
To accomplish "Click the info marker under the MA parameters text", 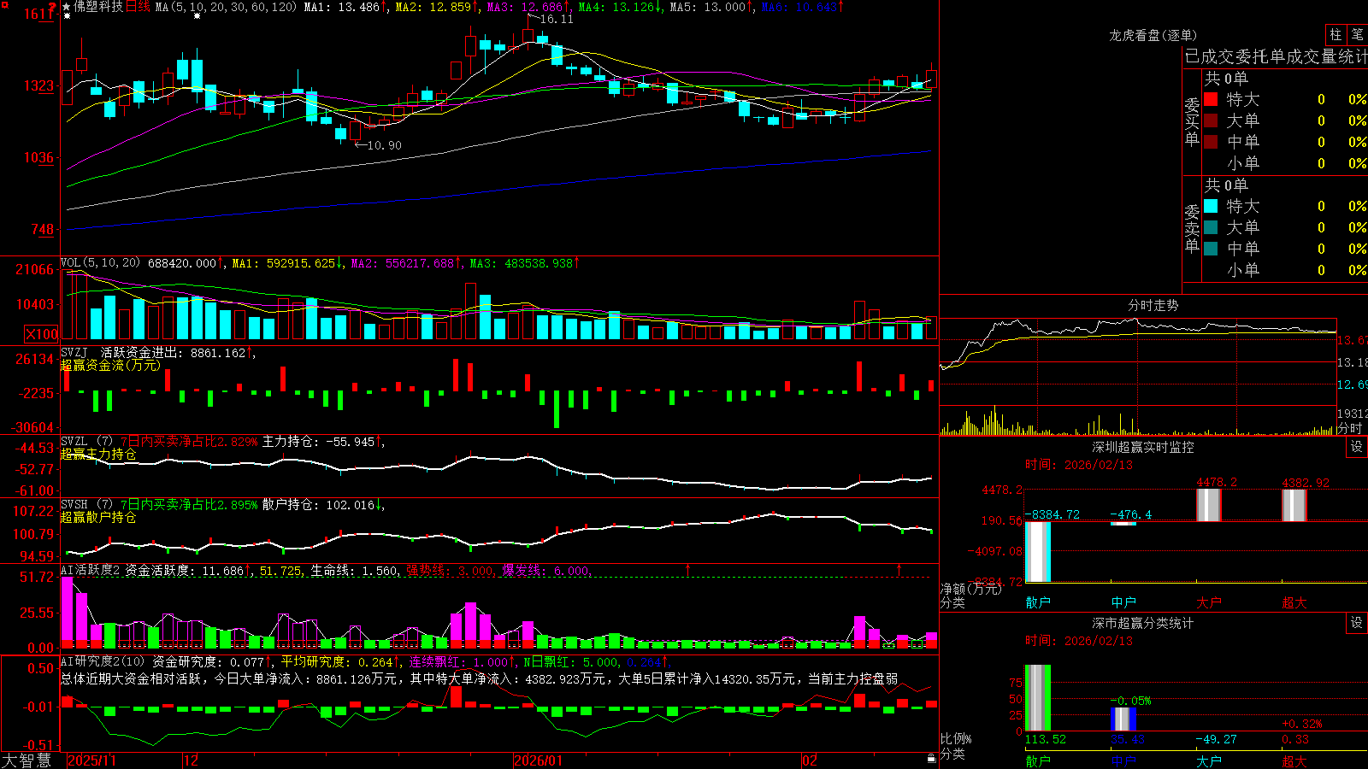I will [x=198, y=16].
